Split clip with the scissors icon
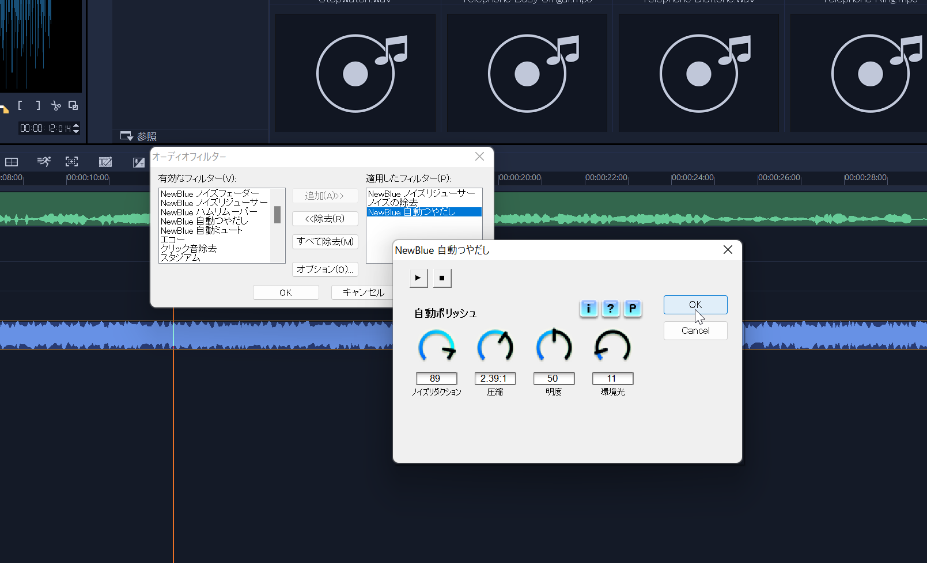927x563 pixels. pyautogui.click(x=56, y=105)
